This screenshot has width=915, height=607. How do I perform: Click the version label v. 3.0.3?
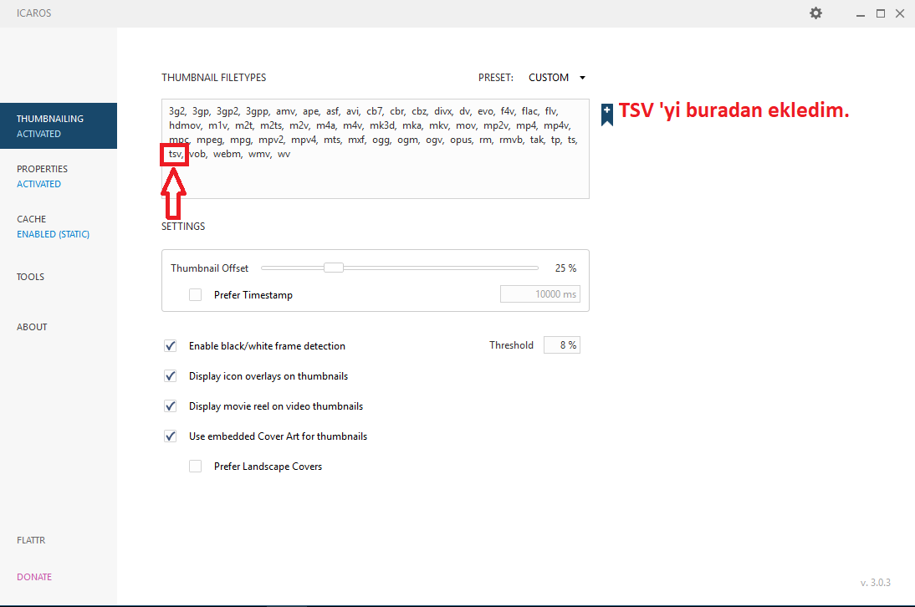click(x=876, y=583)
